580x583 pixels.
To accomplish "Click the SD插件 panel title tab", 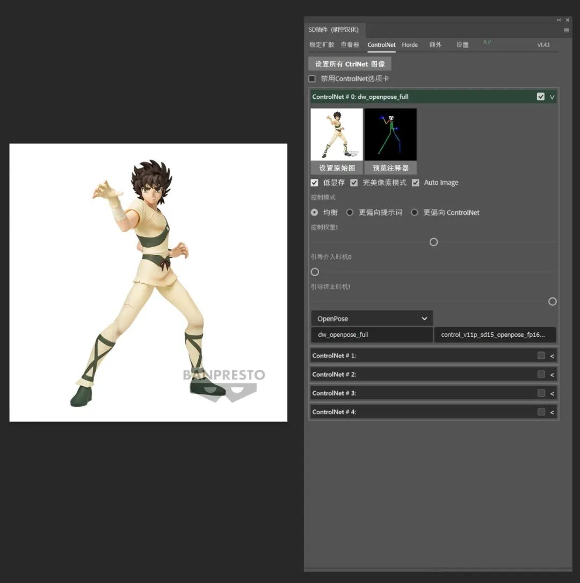I will point(334,30).
